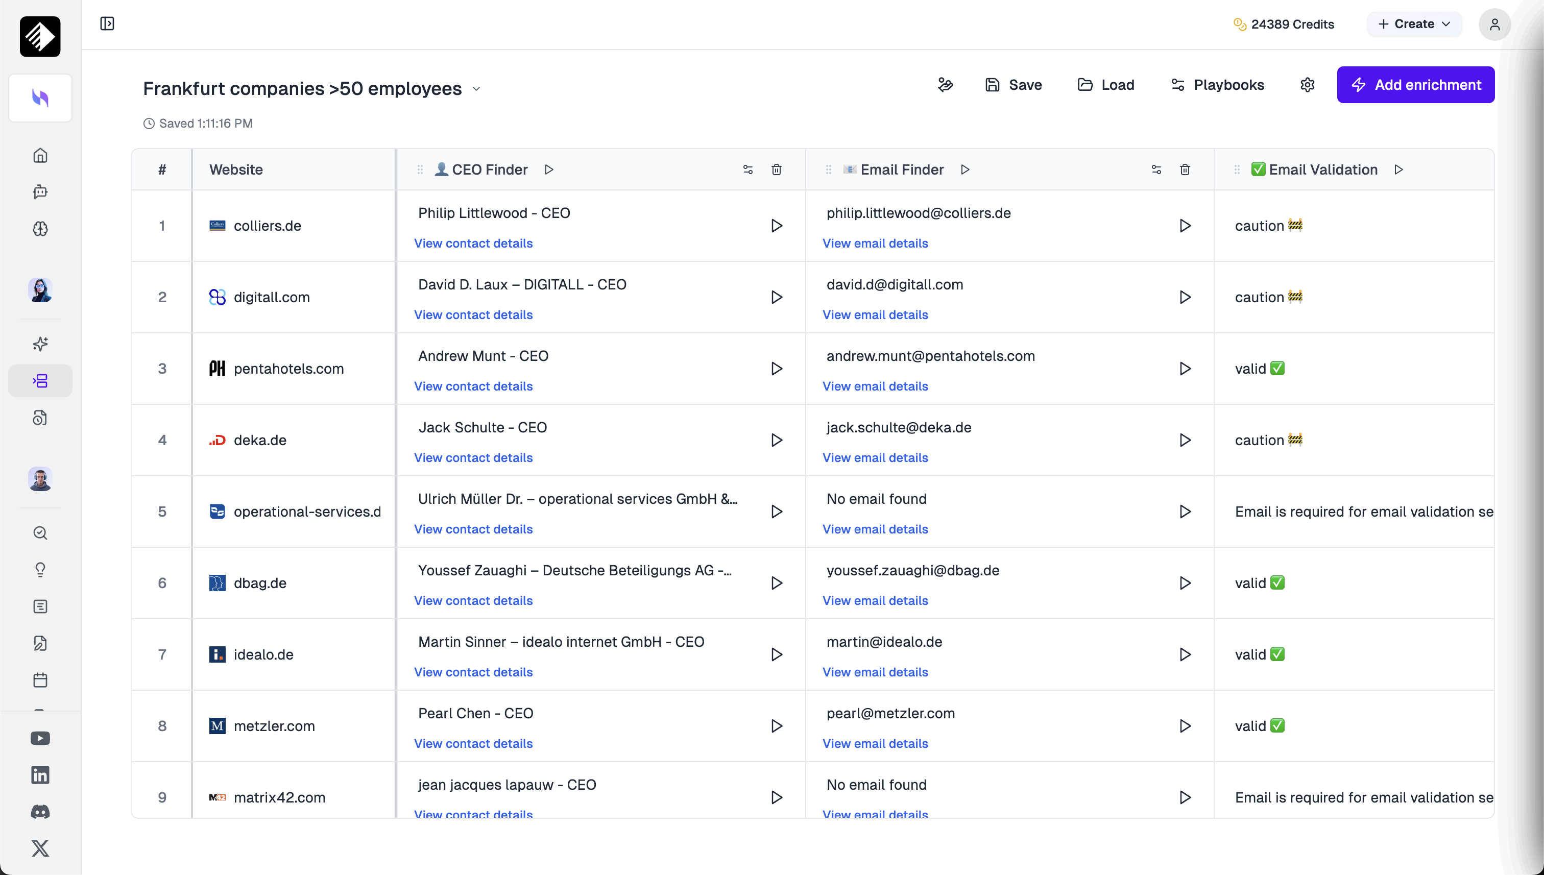View email details for youssef.zauaghi@dbag.de
Screen dimensions: 1544x875
[875, 601]
